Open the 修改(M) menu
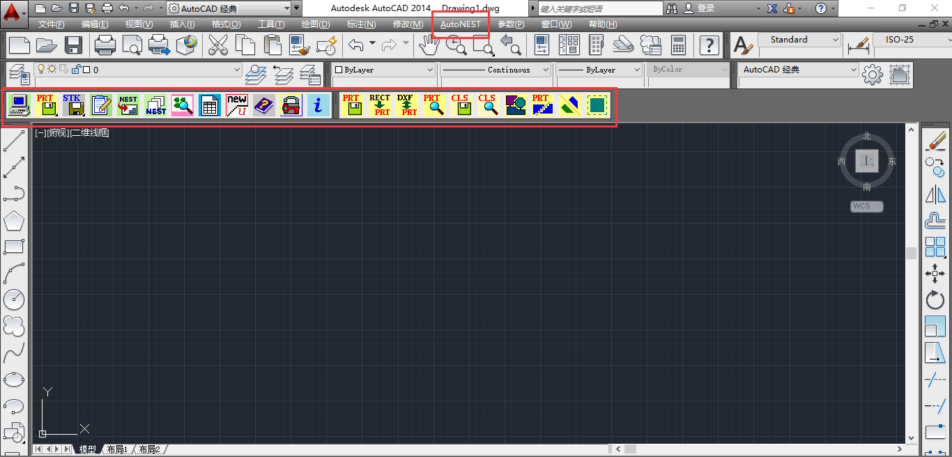The height and width of the screenshot is (457, 952). (x=408, y=24)
